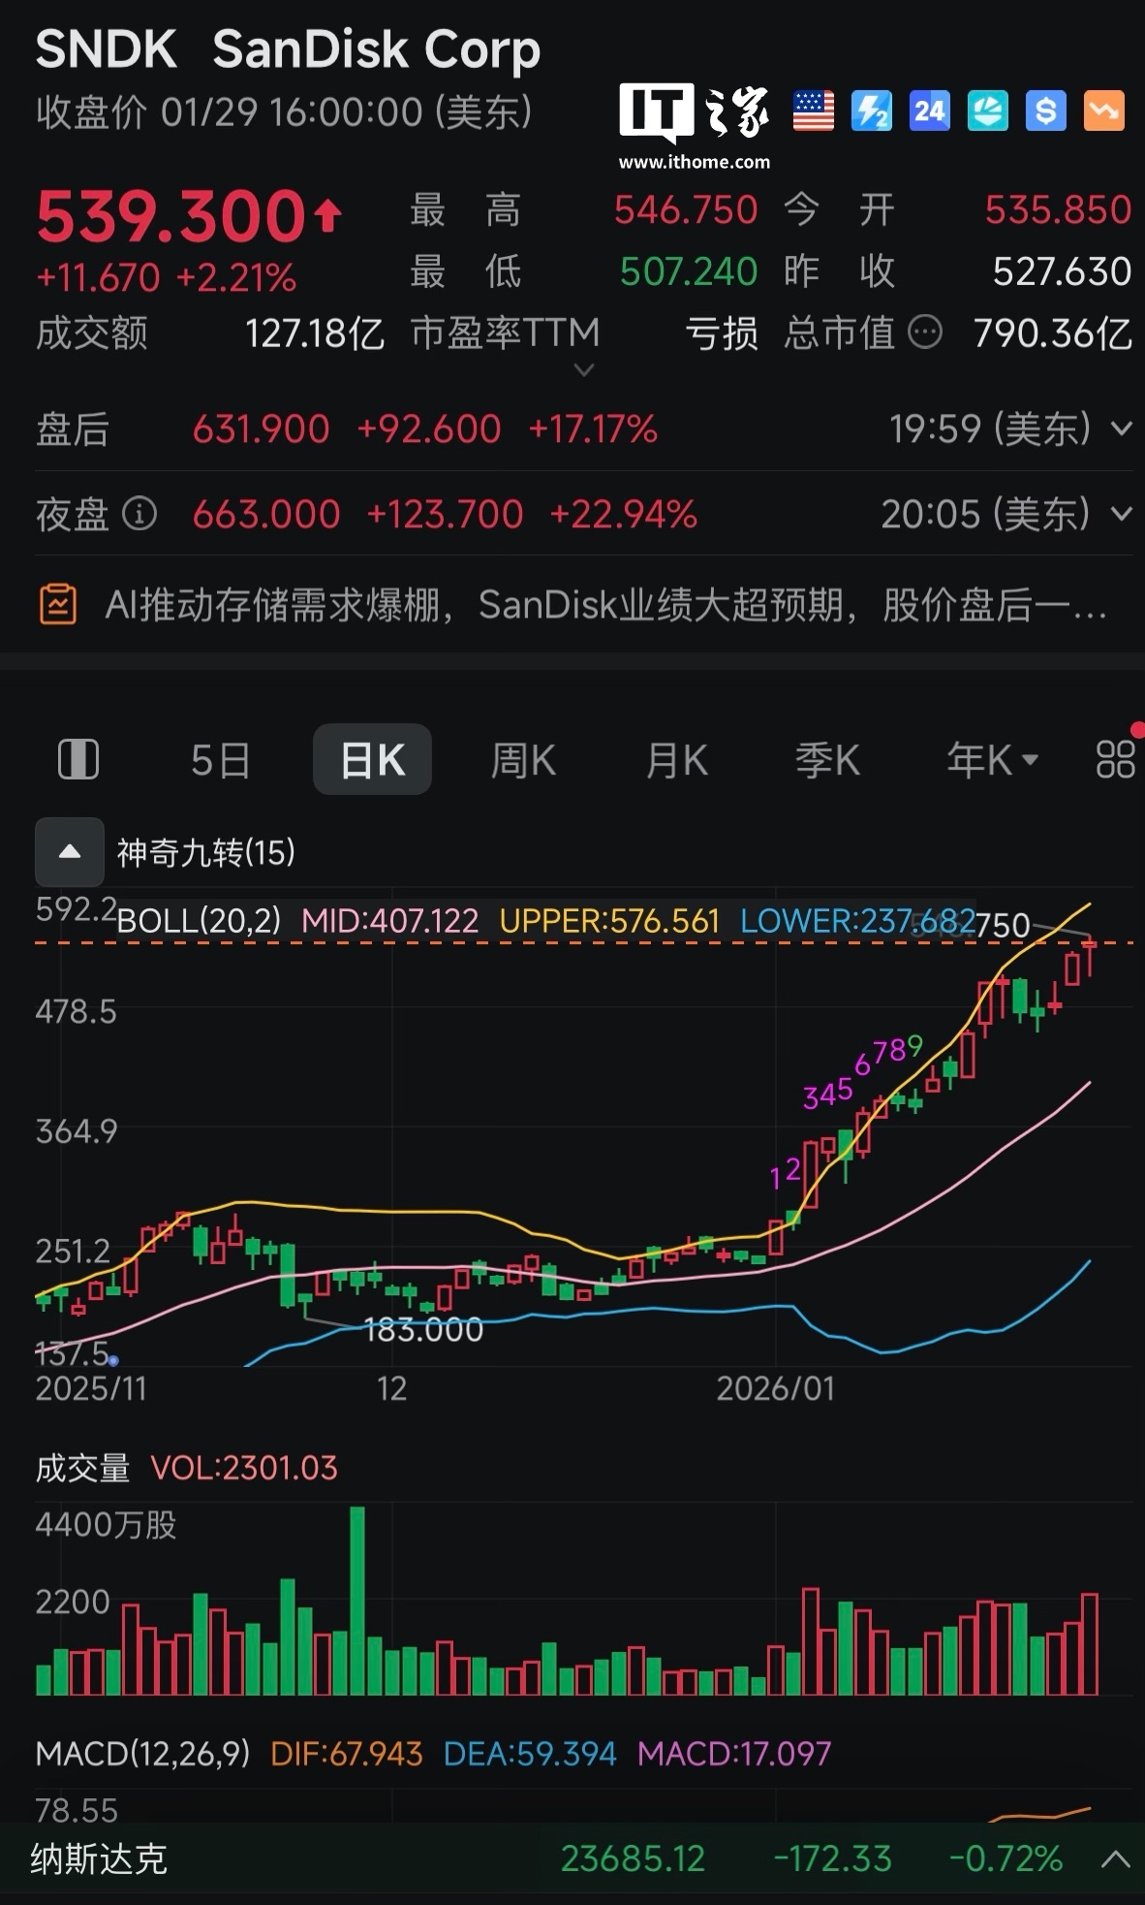This screenshot has height=1905, width=1145.
Task: Expand after-hours 19:59 time dropdown
Action: click(x=1121, y=429)
